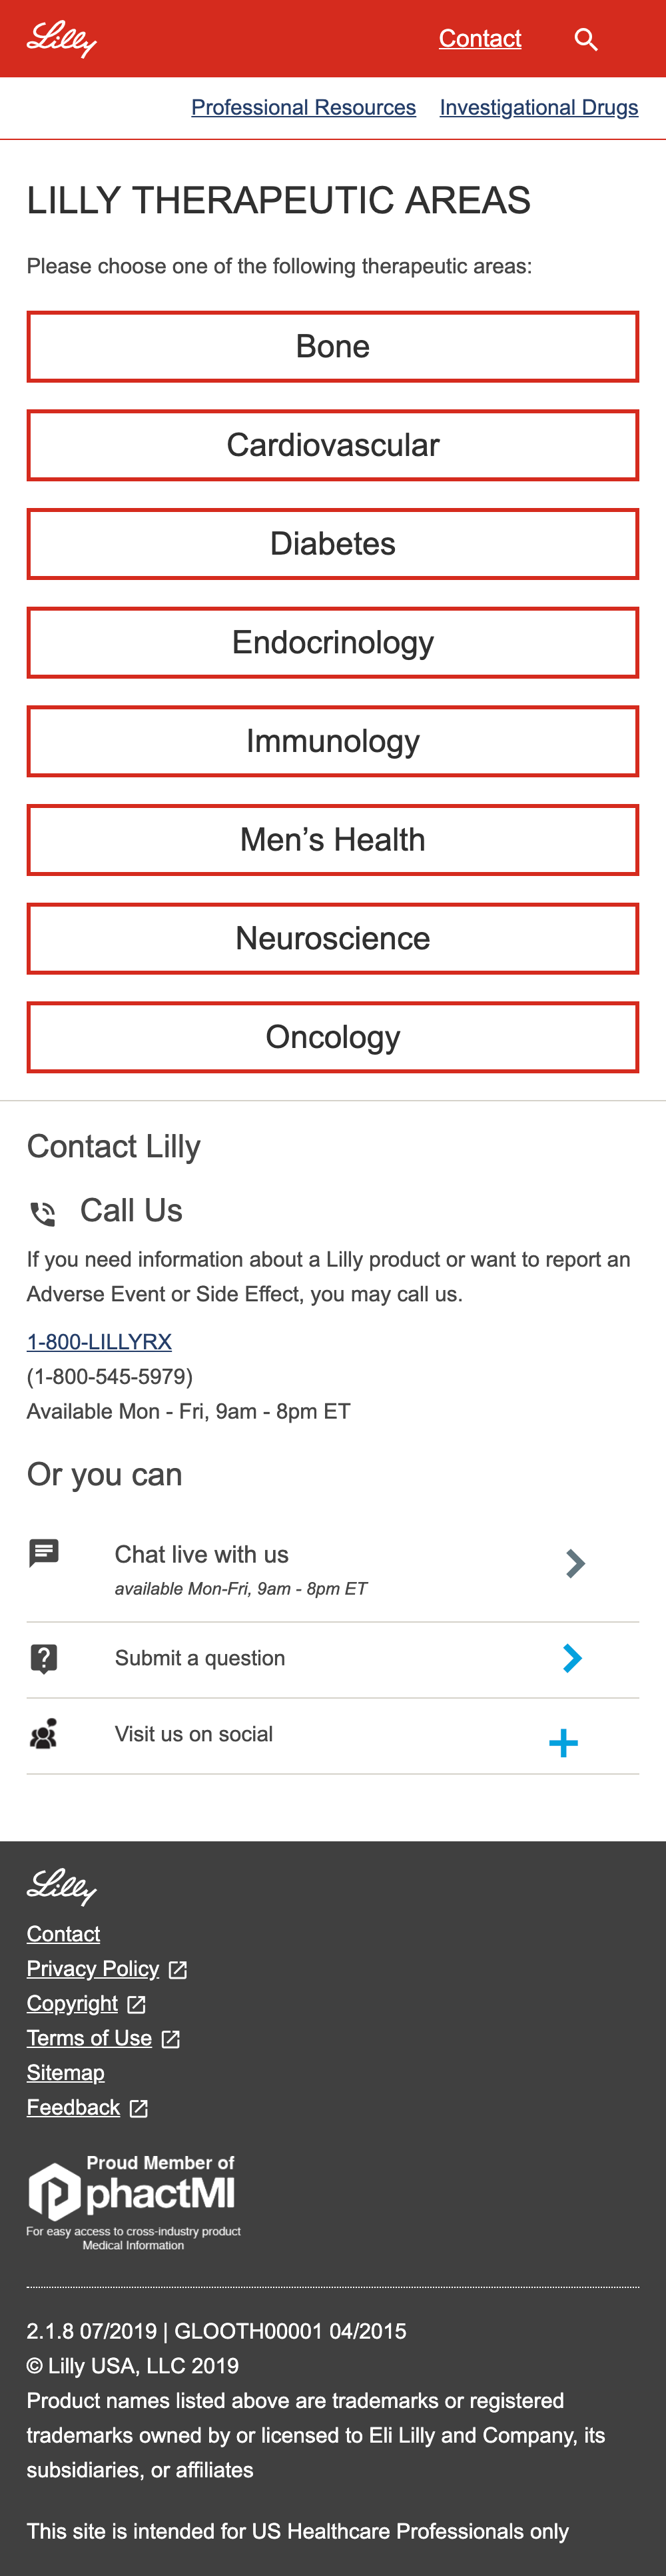Open Investigational Drugs menu link

(x=538, y=107)
